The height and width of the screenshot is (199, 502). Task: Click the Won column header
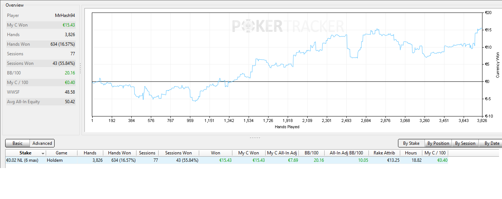point(216,153)
